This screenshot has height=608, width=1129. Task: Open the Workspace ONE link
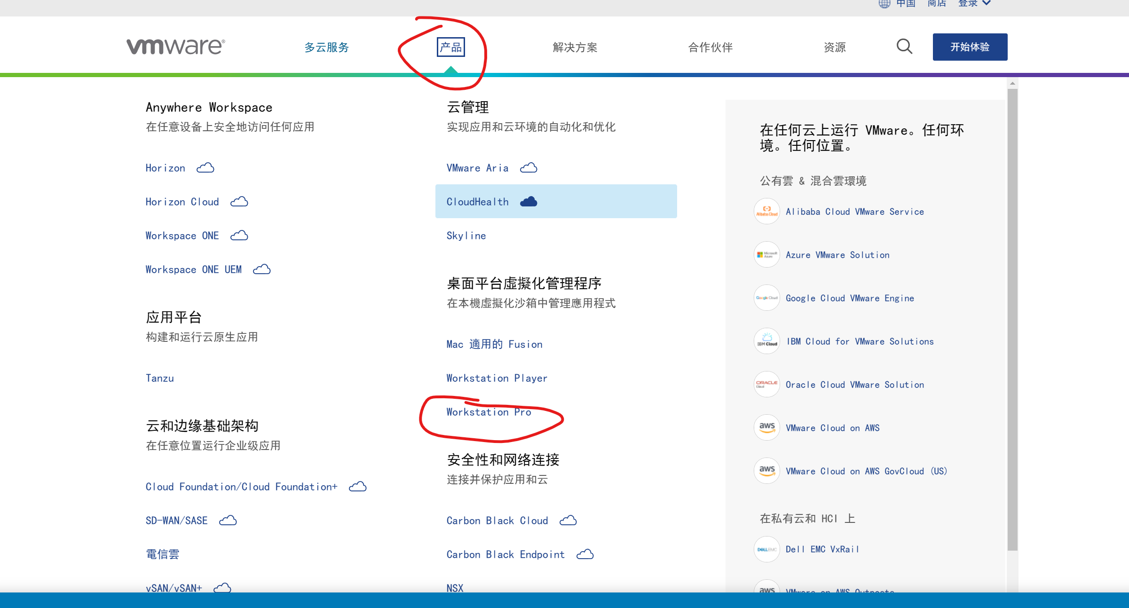pos(182,236)
